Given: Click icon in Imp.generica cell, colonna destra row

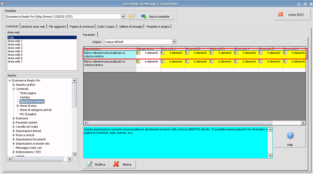Looking at the screenshot, I should pyautogui.click(x=138, y=62).
